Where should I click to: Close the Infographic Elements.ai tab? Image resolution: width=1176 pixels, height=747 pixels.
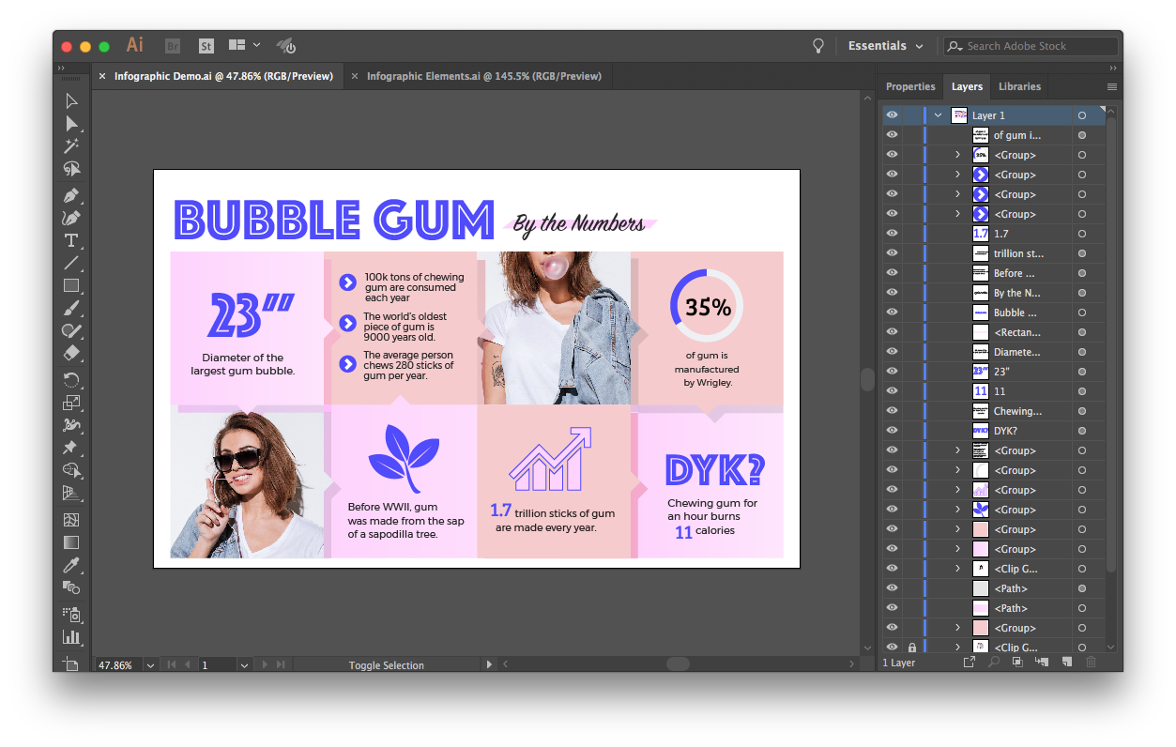(354, 76)
